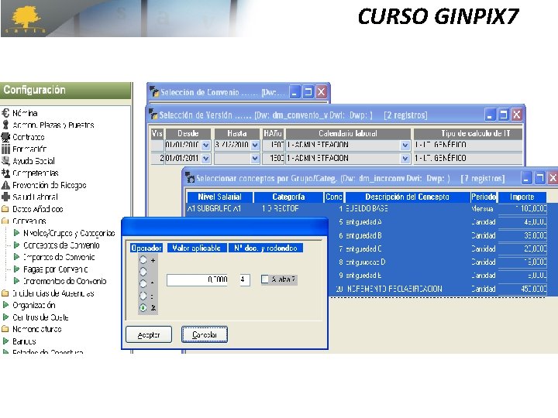The image size is (558, 418).
Task: Click the Nomenclaturas folder icon
Action: tap(5, 329)
